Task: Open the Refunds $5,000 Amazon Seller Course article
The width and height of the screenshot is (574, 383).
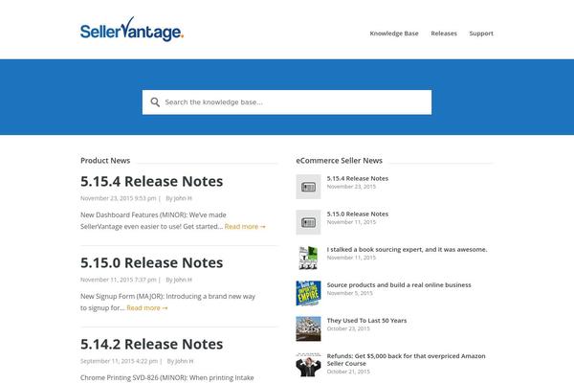Action: click(406, 360)
